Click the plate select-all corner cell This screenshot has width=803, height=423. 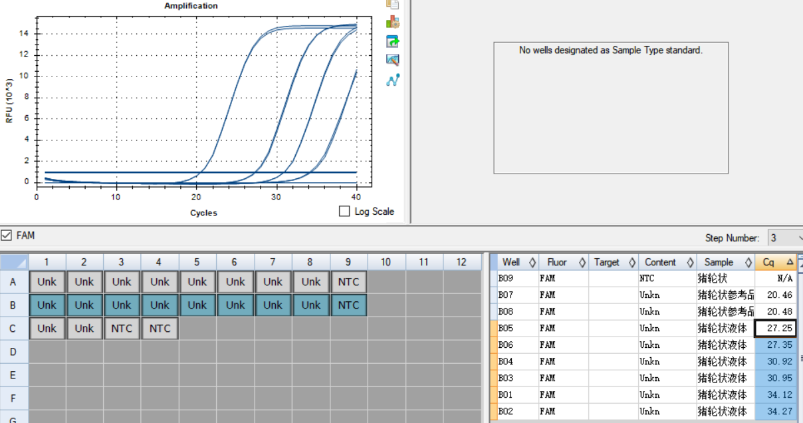[14, 262]
